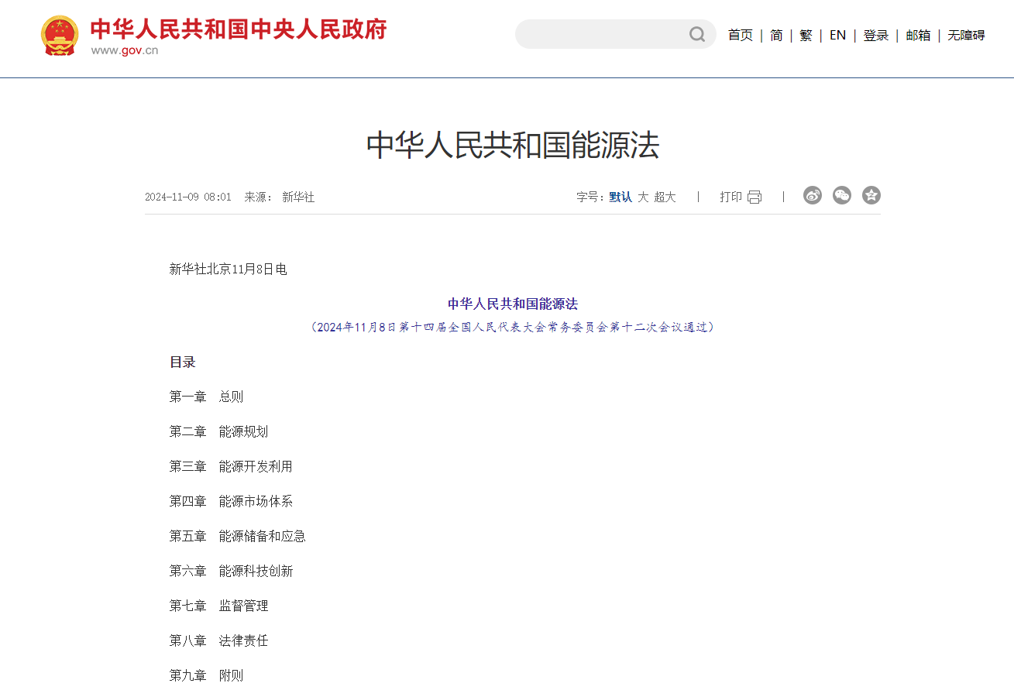
Task: Share article to Weibo
Action: click(812, 196)
